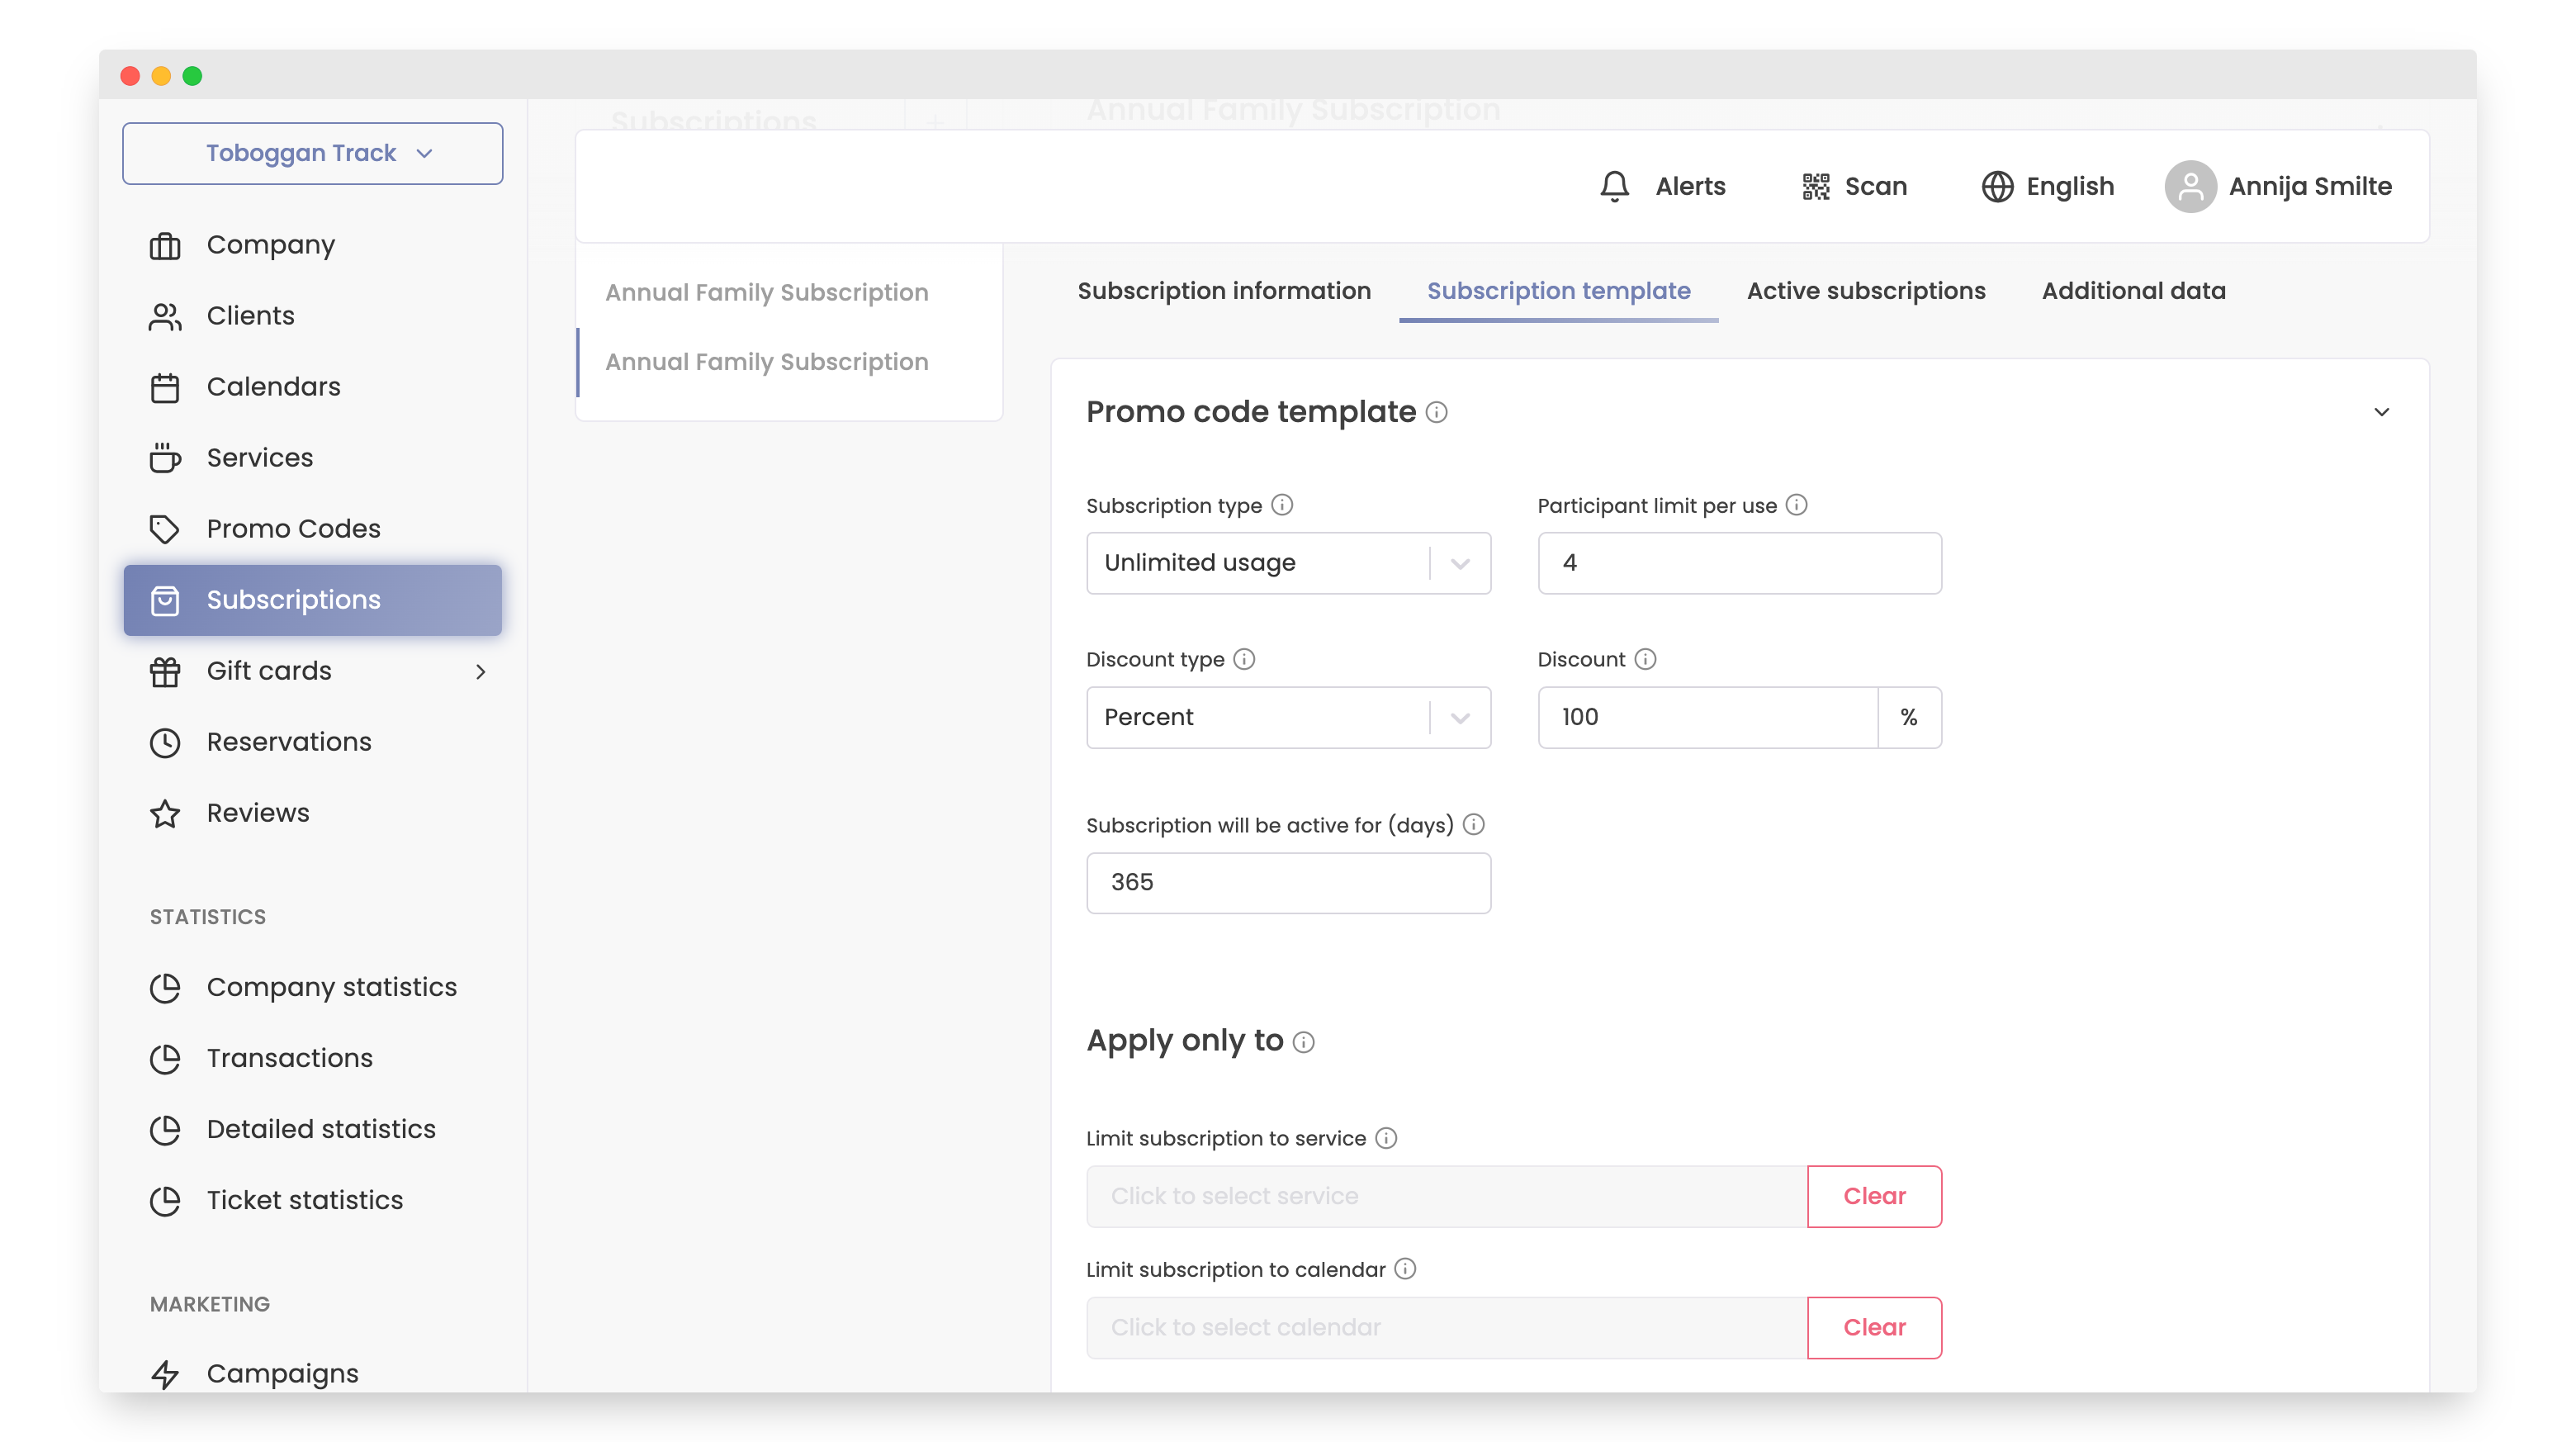Click the Alerts bell icon
The width and height of the screenshot is (2576, 1442).
click(x=1614, y=186)
